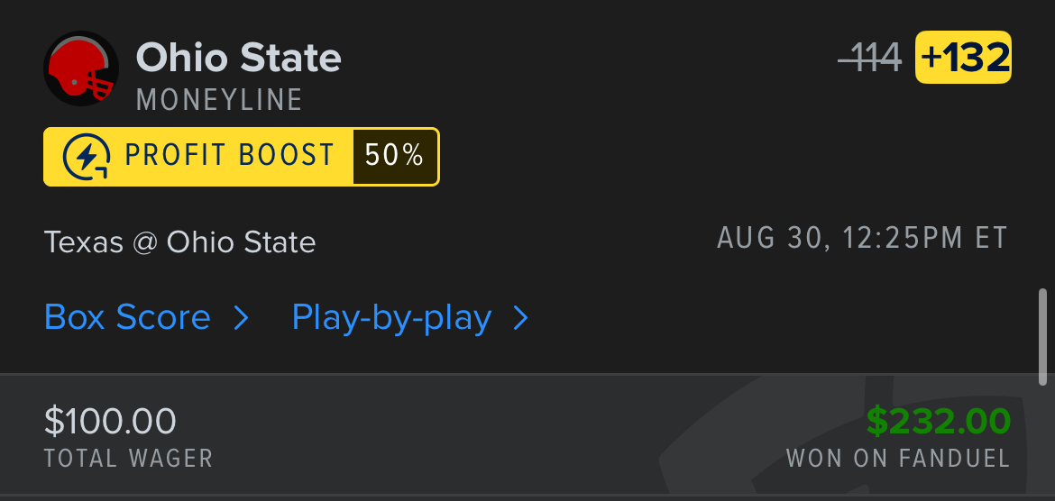The width and height of the screenshot is (1055, 501).
Task: Click the $100.00 wager amount
Action: 110,421
